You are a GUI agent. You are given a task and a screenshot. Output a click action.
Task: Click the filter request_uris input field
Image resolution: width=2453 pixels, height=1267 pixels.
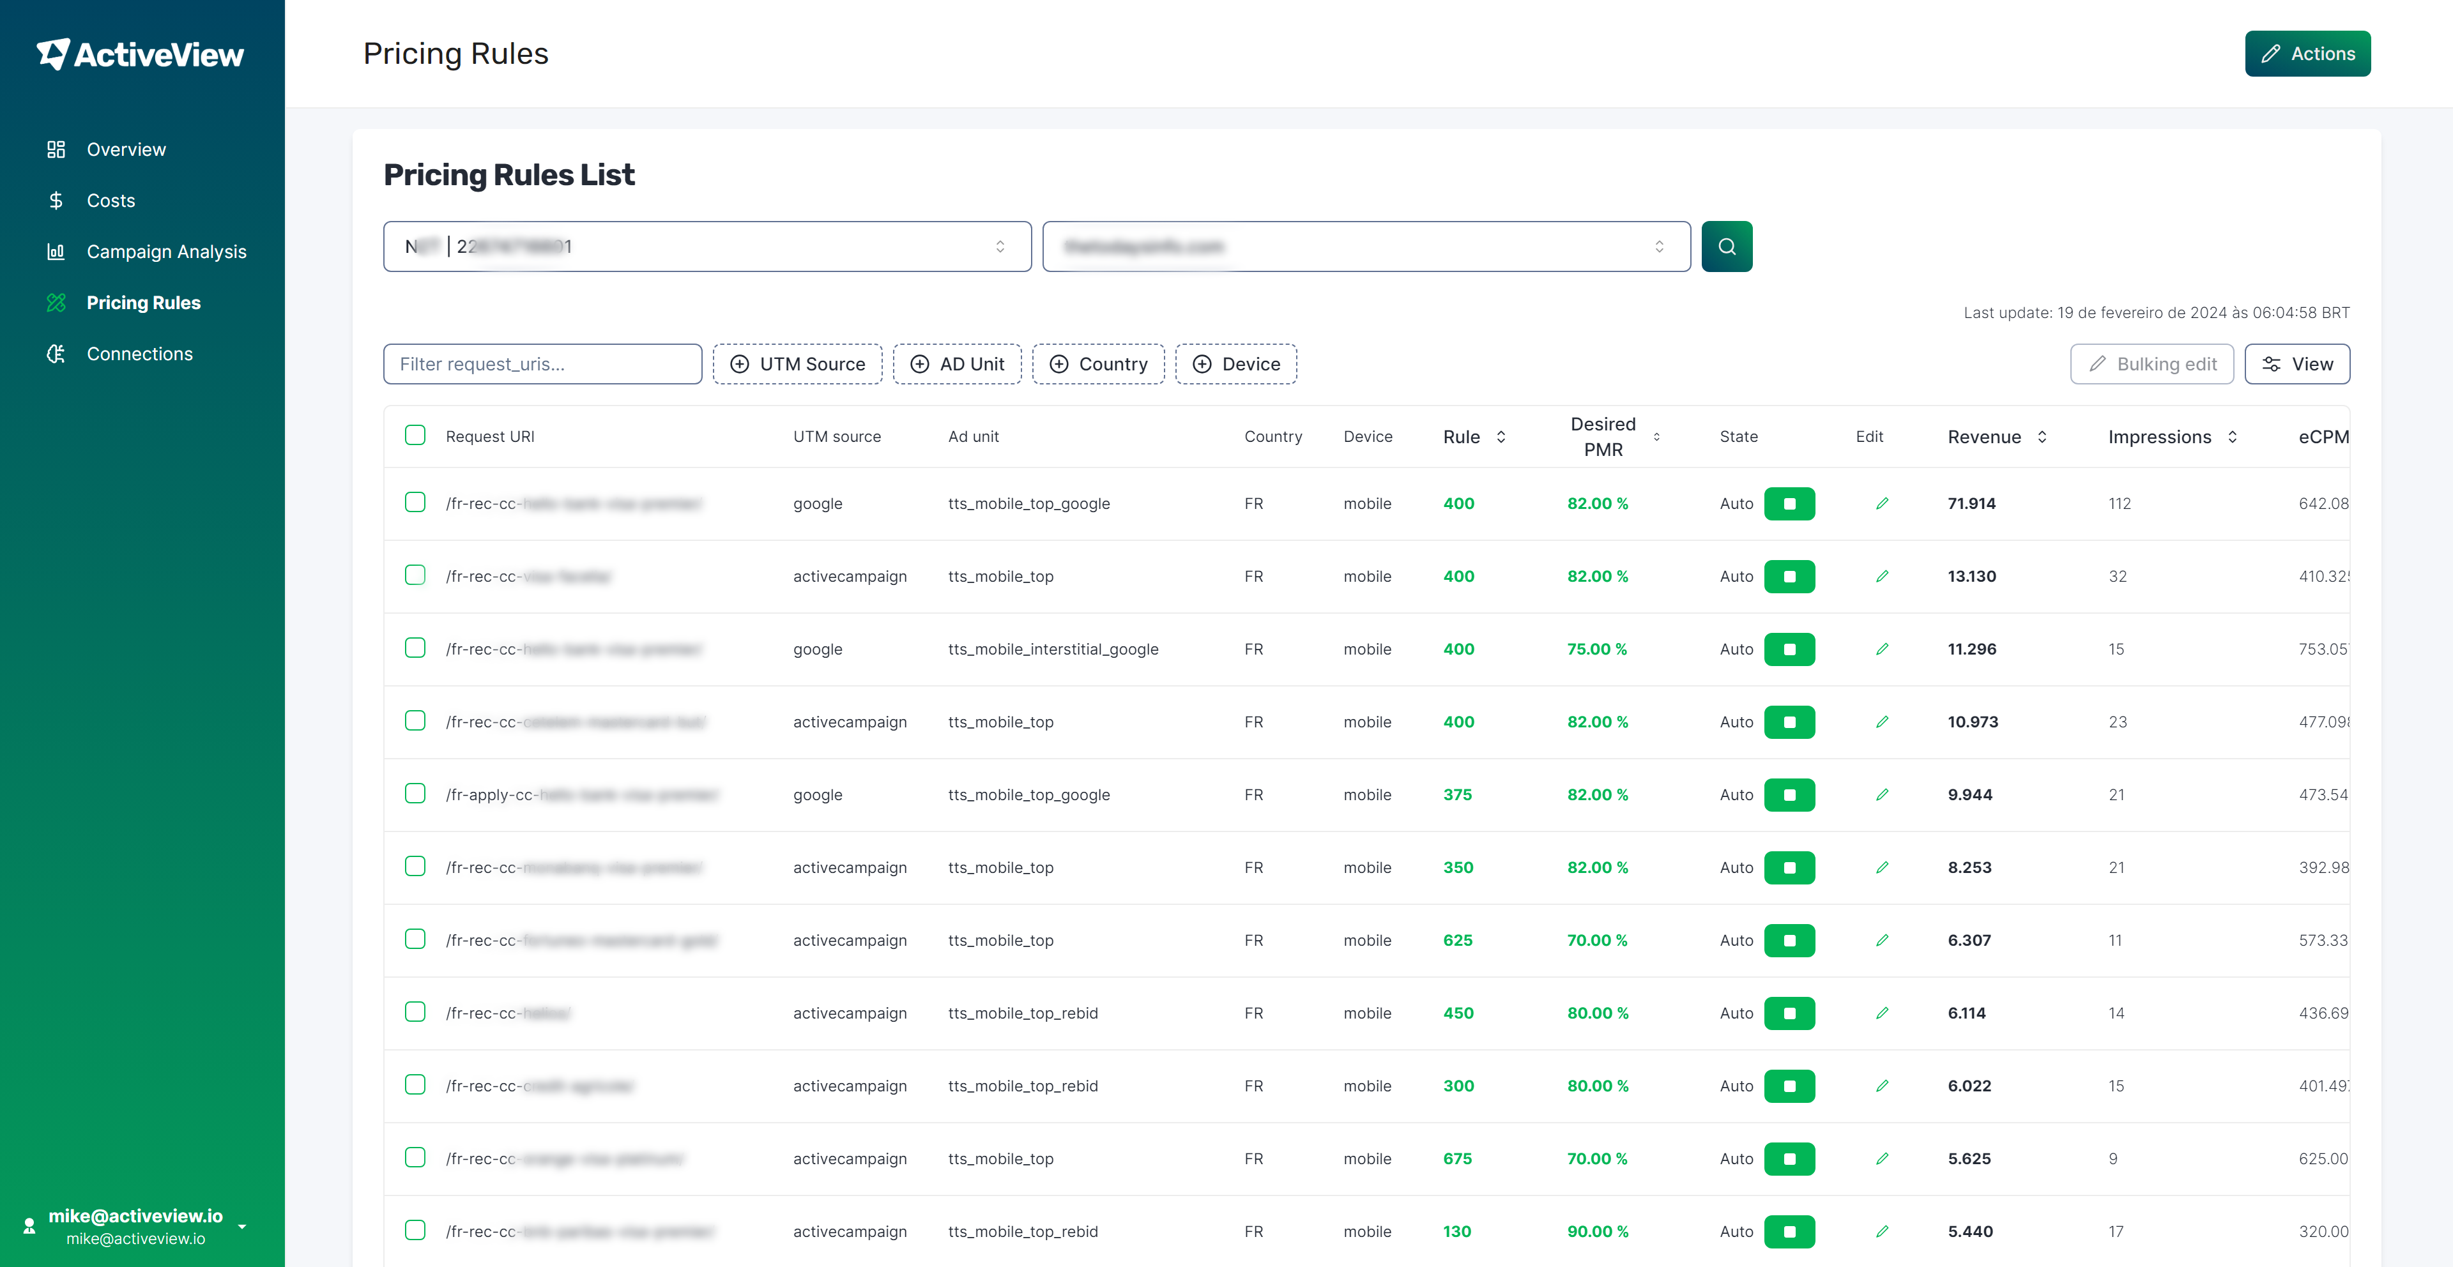coord(542,363)
